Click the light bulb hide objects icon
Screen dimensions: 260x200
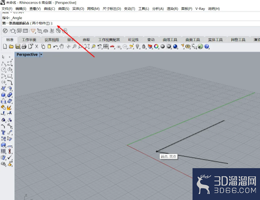coord(138,47)
